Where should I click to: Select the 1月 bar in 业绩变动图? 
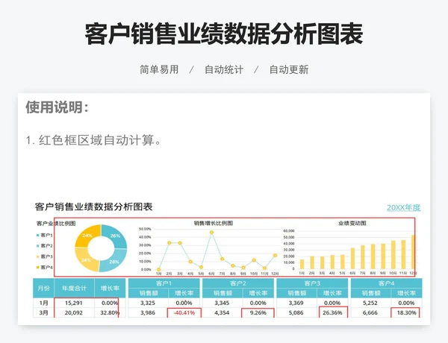pyautogui.click(x=302, y=264)
